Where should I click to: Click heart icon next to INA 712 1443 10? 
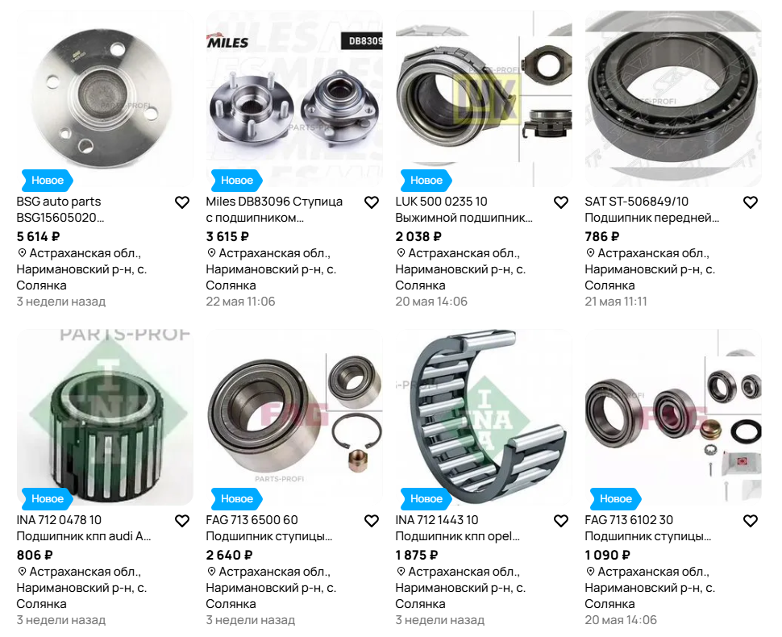[x=561, y=521]
